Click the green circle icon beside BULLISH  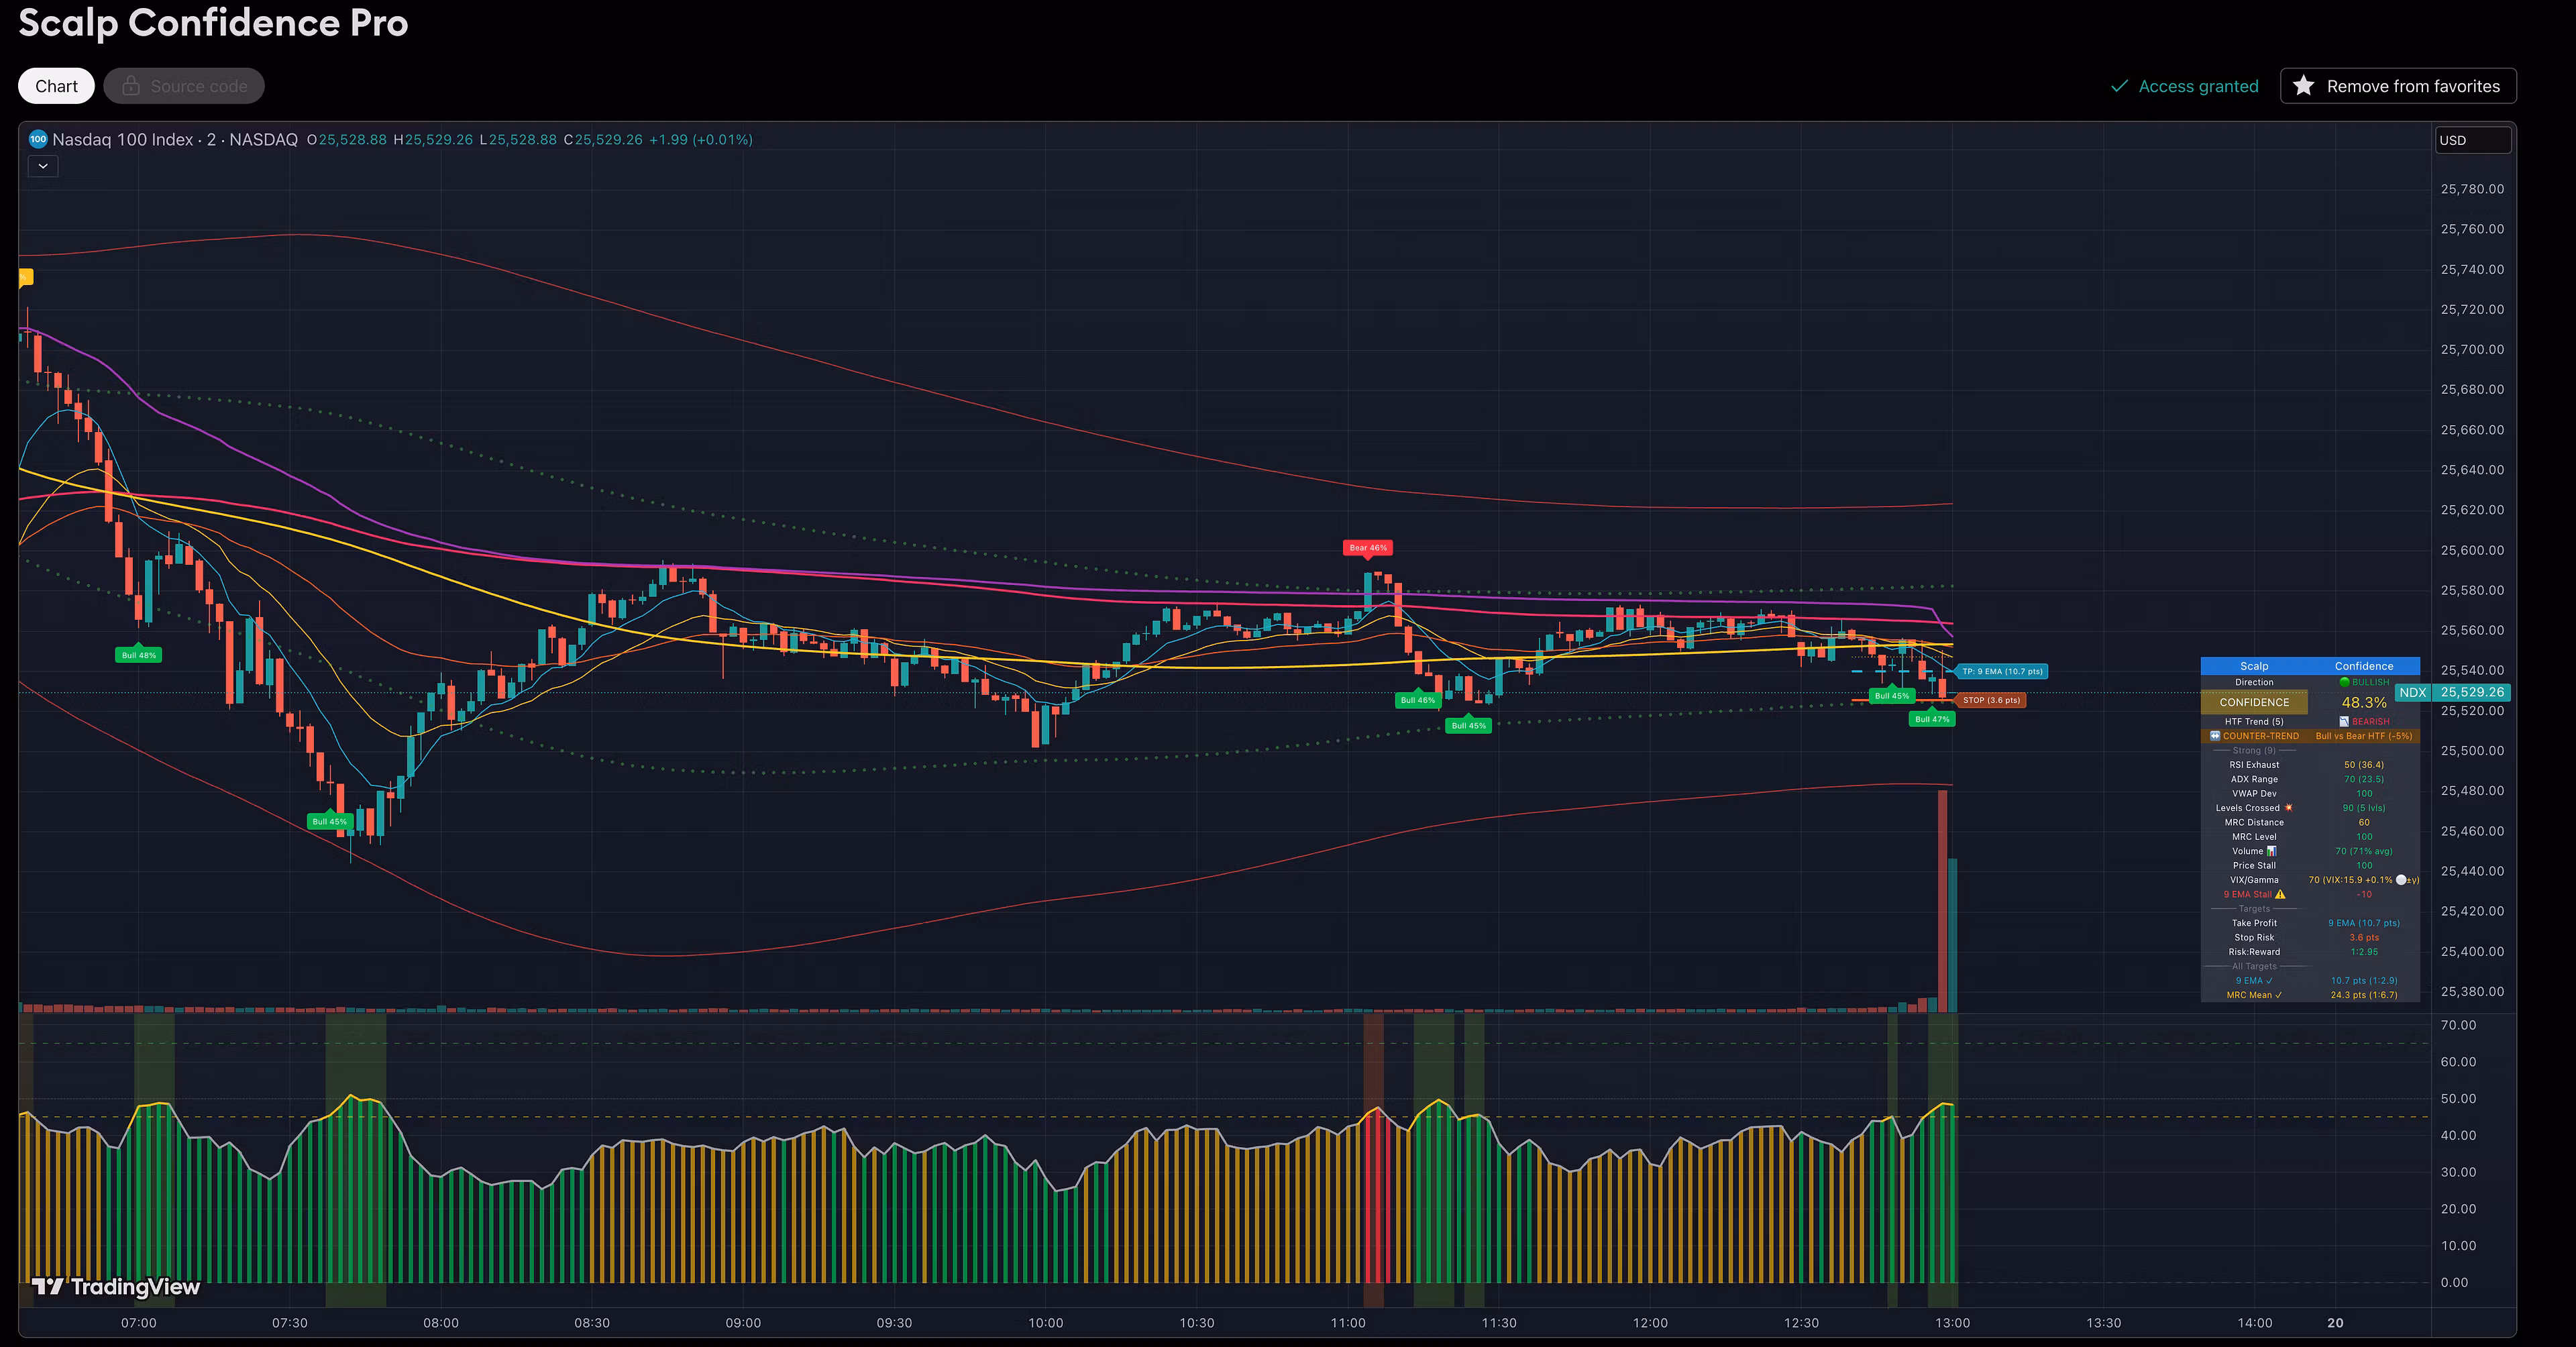2344,682
